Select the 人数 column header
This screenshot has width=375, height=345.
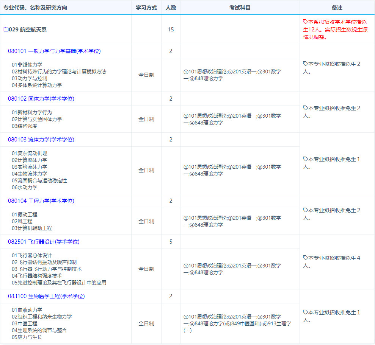171,8
